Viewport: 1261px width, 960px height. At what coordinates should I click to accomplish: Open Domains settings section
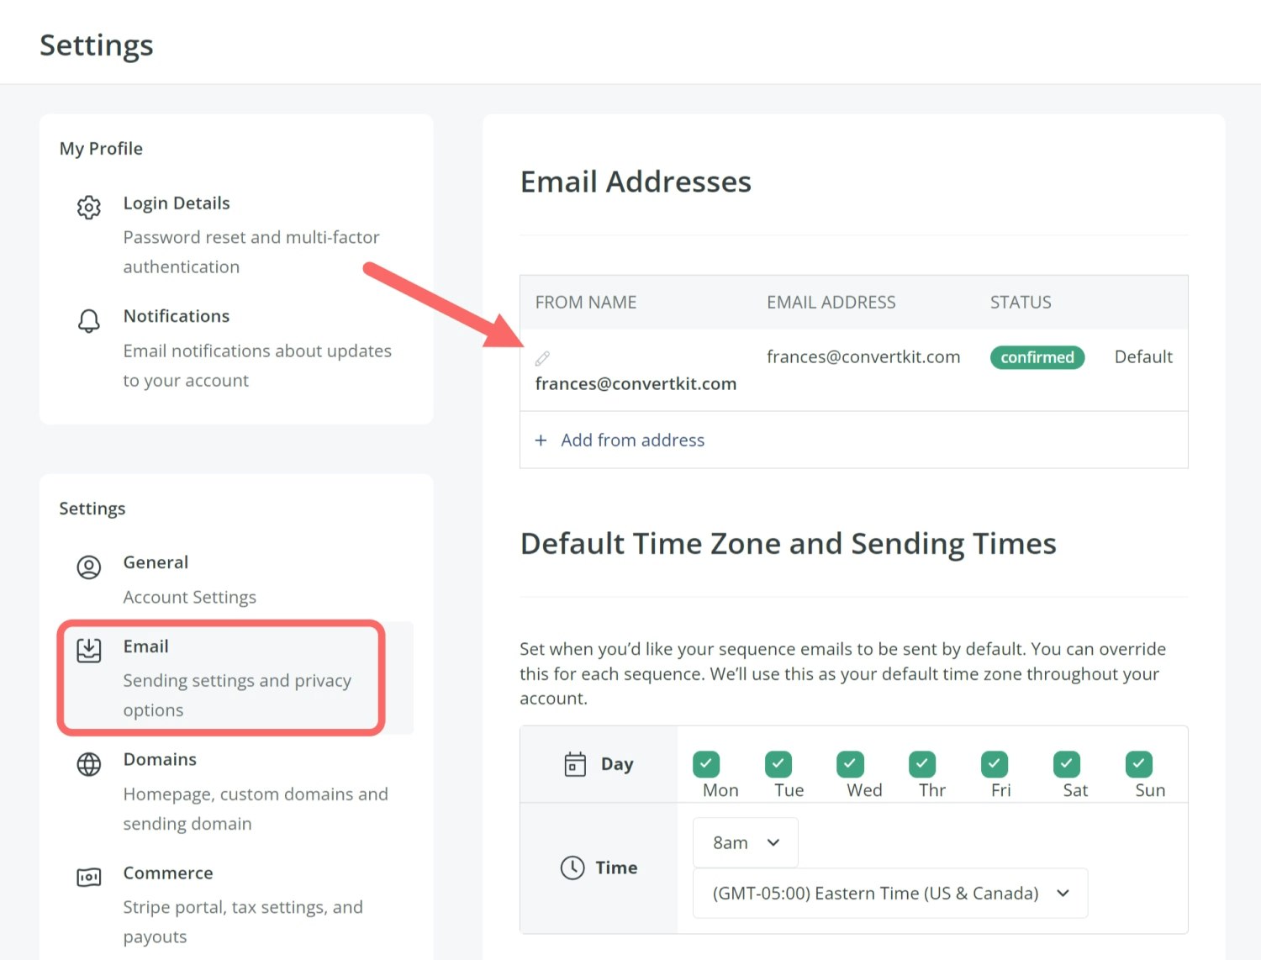(x=160, y=759)
